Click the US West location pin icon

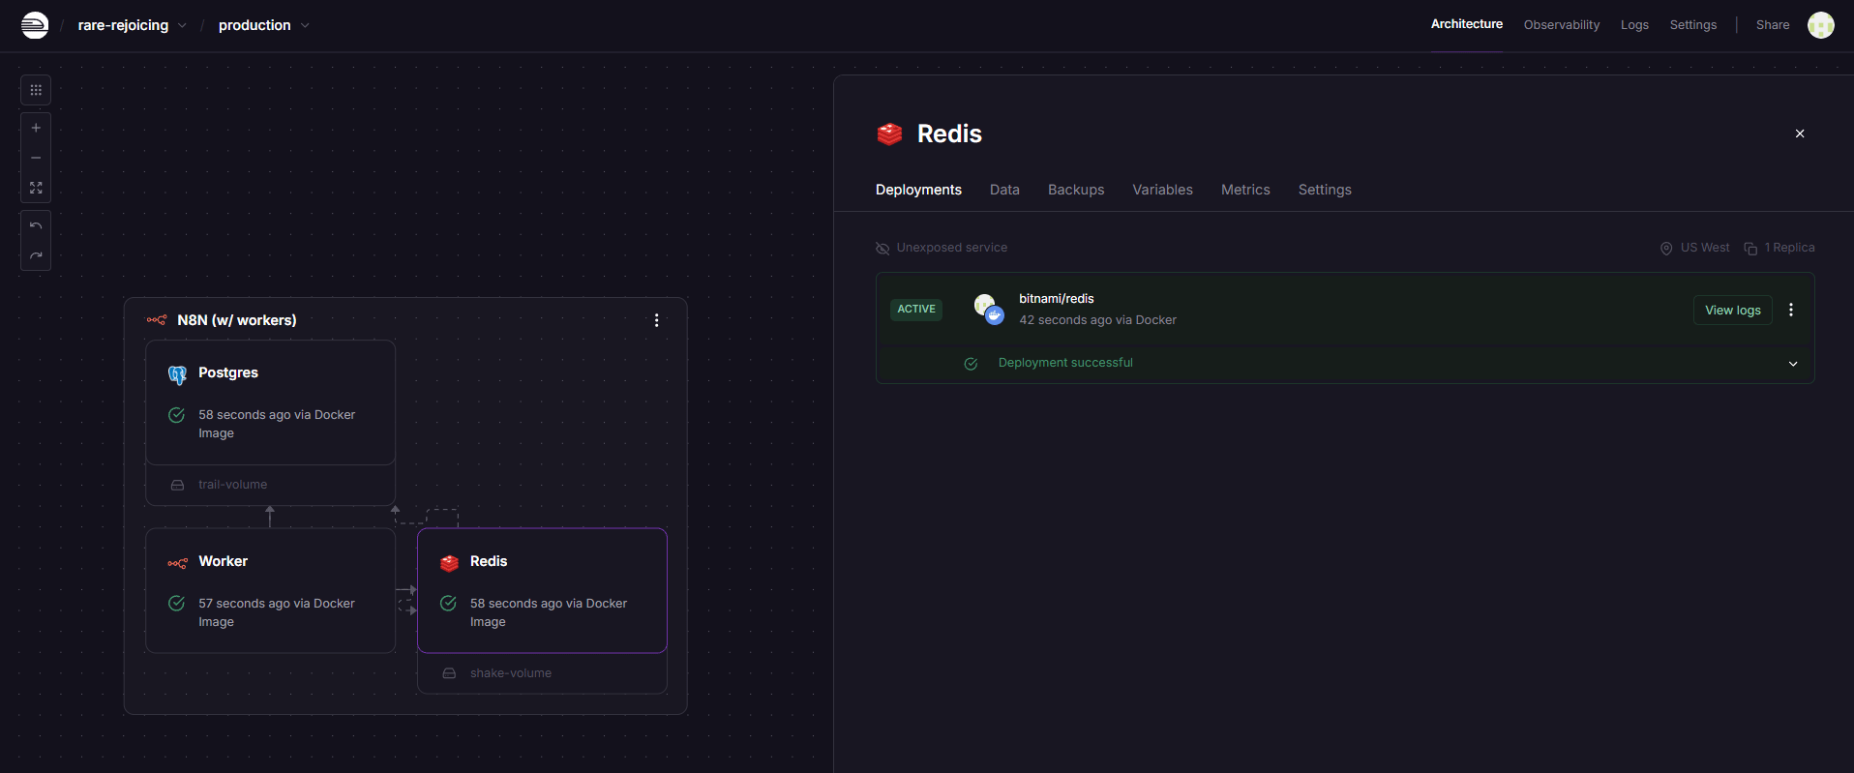click(x=1666, y=249)
